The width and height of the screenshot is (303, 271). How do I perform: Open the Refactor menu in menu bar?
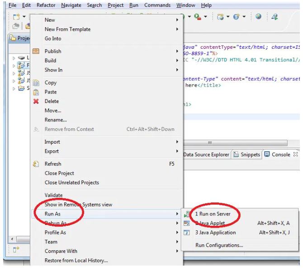click(x=46, y=5)
